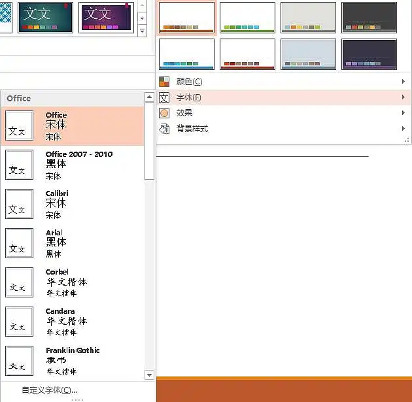Click the dotted grip below 自定义字体
This screenshot has height=402, width=412.
[x=77, y=399]
